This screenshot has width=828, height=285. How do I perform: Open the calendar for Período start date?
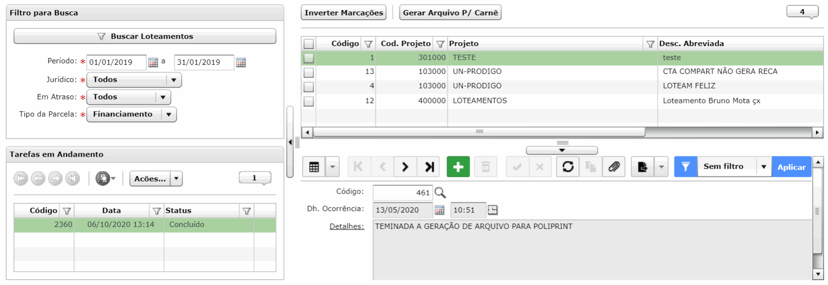[x=153, y=63]
